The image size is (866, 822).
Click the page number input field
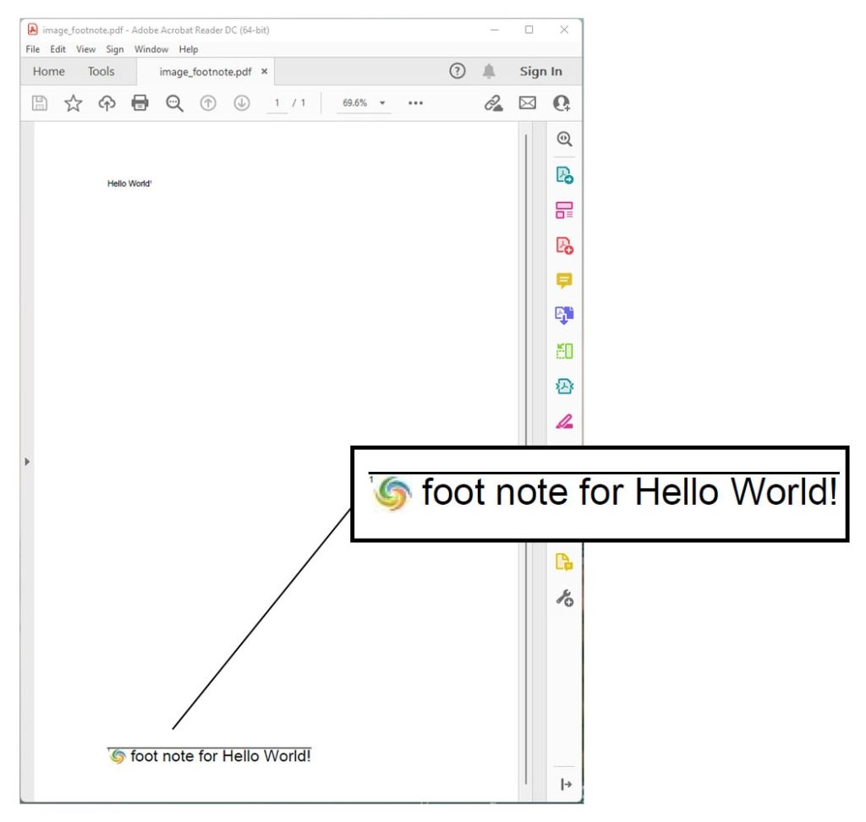[x=277, y=103]
